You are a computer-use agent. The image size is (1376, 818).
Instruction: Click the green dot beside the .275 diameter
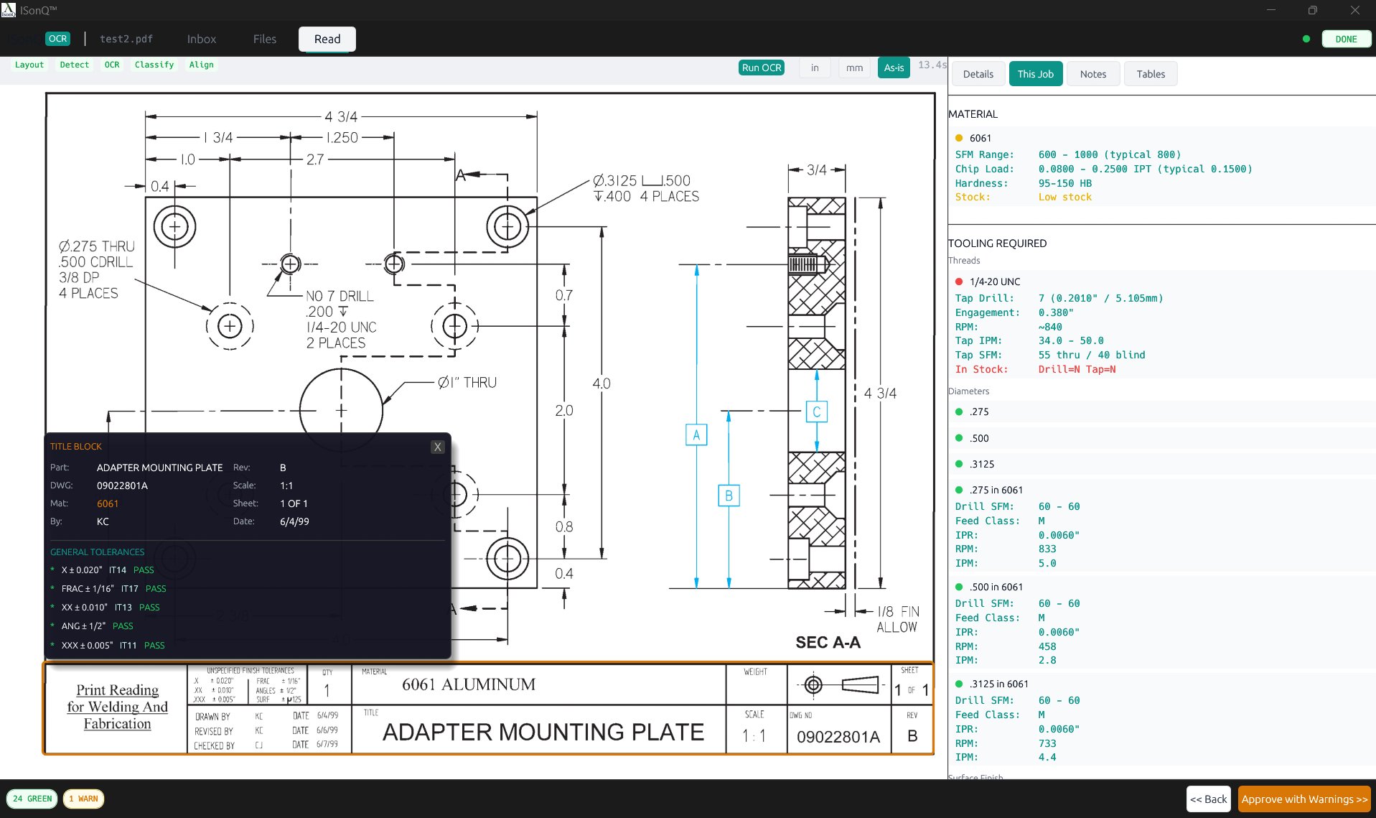958,412
